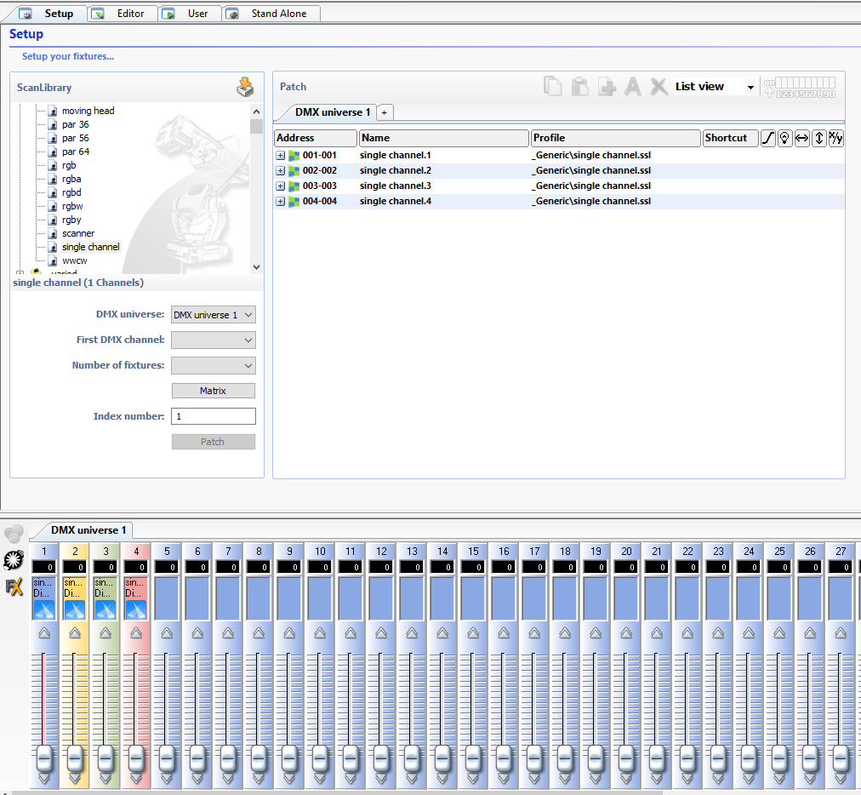The width and height of the screenshot is (861, 795).
Task: Click the X/Y swap column icon
Action: coord(835,138)
